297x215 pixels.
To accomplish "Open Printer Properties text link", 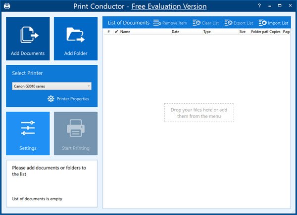I will click(x=73, y=99).
